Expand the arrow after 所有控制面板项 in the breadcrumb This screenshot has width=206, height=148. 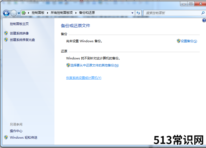click(x=76, y=13)
